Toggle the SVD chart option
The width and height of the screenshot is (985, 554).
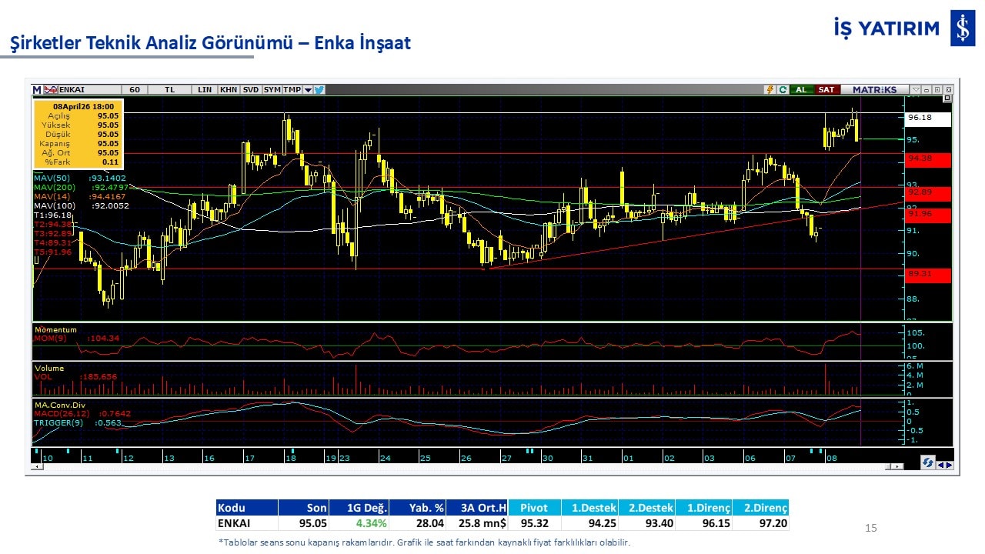pos(251,90)
